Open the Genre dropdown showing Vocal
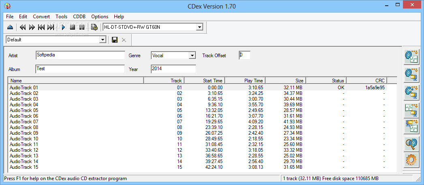This screenshot has width=424, height=185. [x=192, y=56]
